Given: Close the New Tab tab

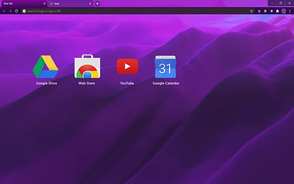Looking at the screenshot, I should point(45,4).
